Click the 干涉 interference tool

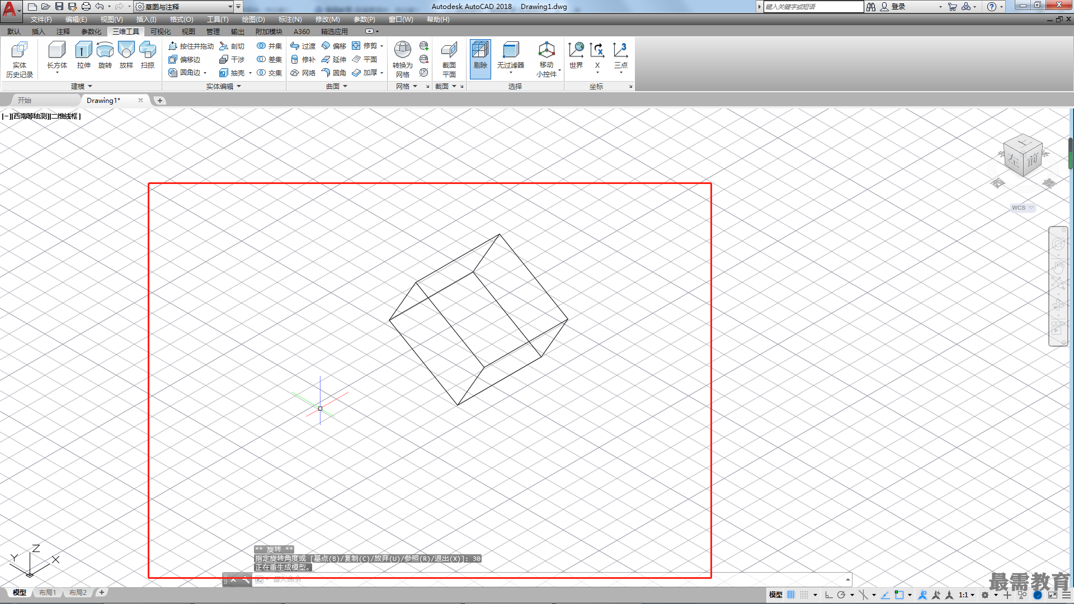(x=232, y=59)
